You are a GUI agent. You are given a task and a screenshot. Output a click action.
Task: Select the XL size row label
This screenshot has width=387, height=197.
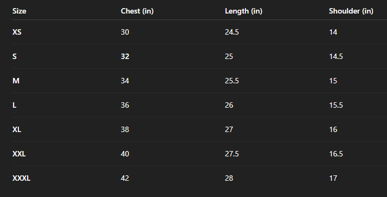(17, 129)
